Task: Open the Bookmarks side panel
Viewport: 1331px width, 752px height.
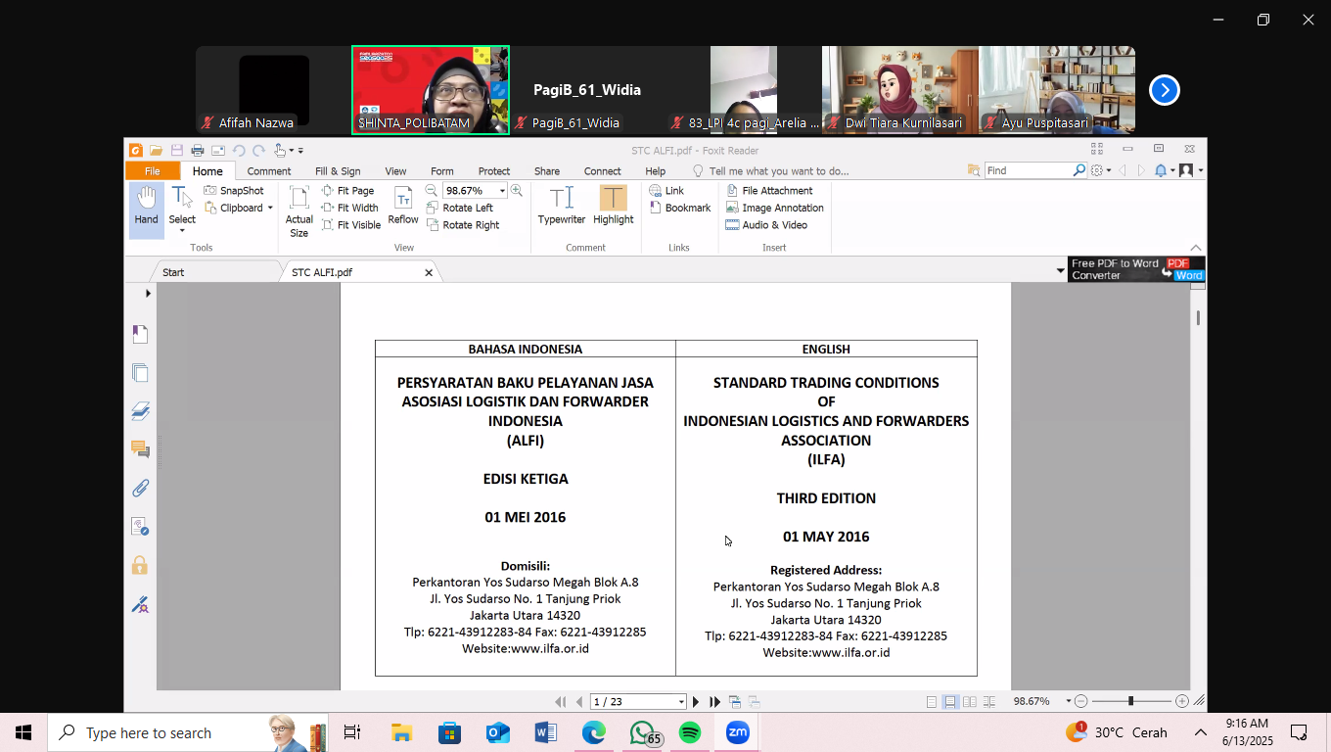Action: coord(140,334)
